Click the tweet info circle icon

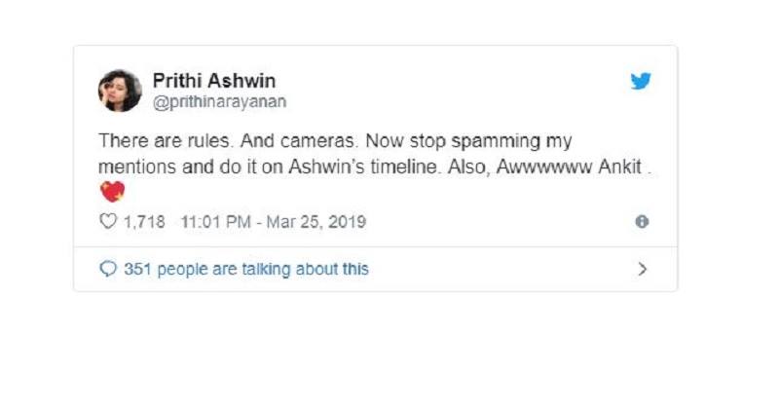[642, 222]
